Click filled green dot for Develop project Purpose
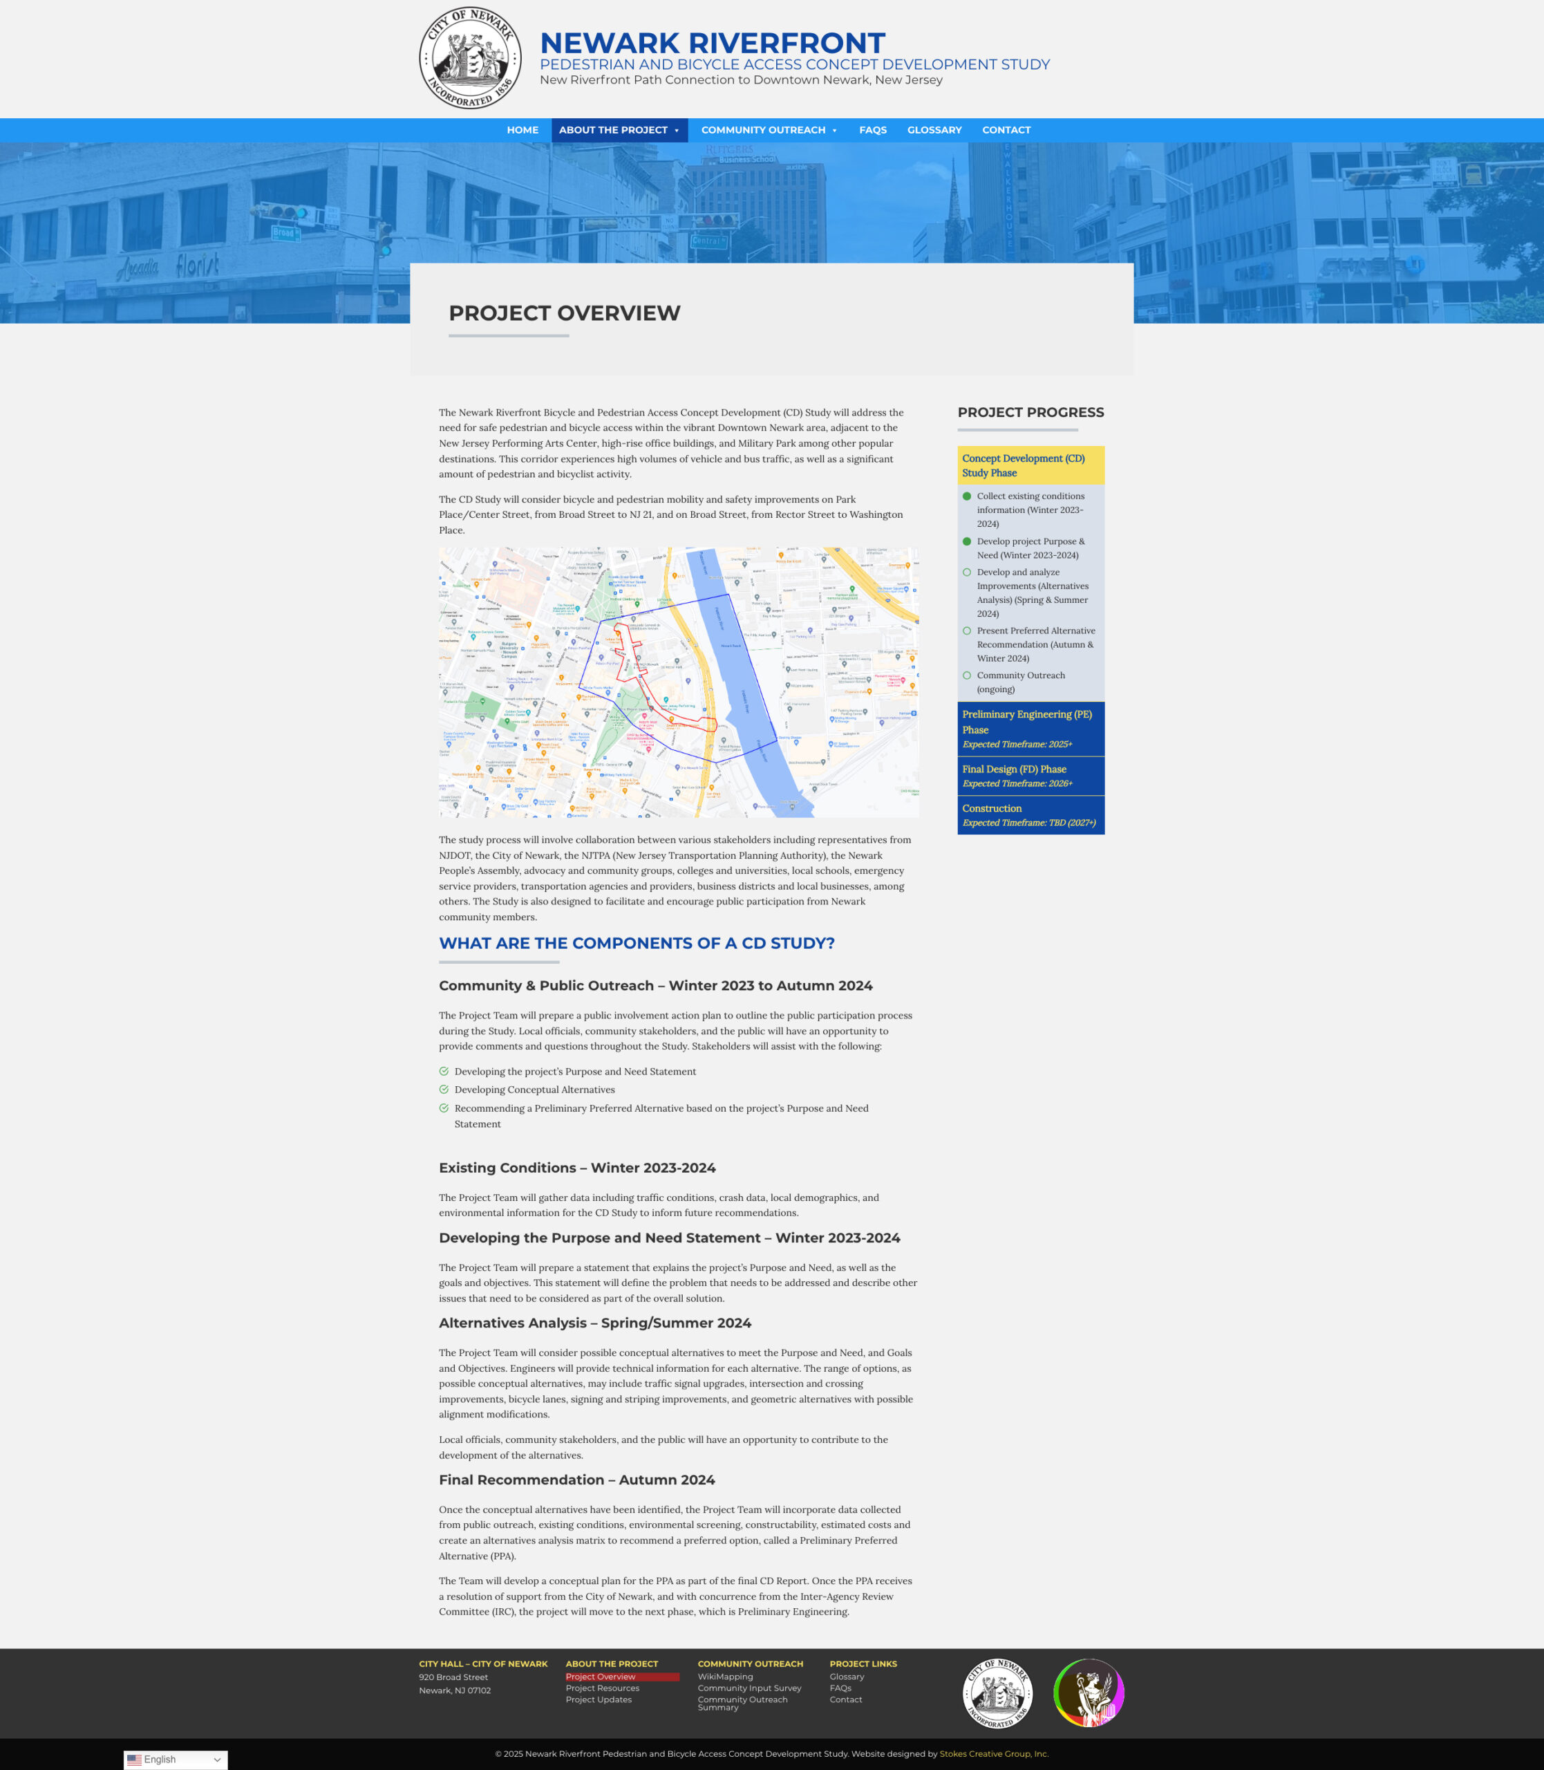Image resolution: width=1544 pixels, height=1770 pixels. (967, 542)
